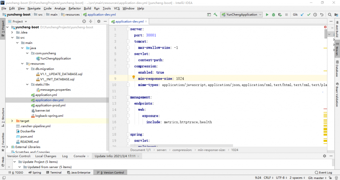Screen dimensions: 340x180
Task: Toggle the Web side tool window
Action: tap(3, 161)
